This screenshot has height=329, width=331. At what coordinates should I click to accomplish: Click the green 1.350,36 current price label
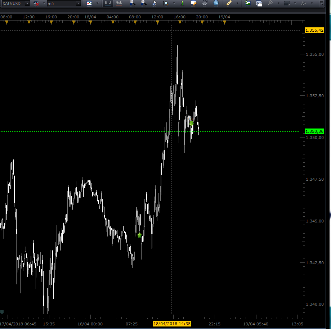[x=314, y=131]
